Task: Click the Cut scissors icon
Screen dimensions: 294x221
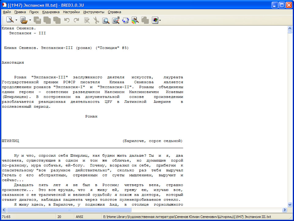Action: click(x=96, y=20)
